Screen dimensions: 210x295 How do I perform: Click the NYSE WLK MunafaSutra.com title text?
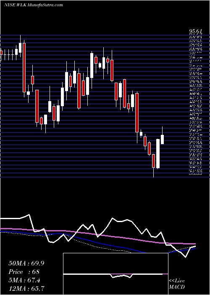pyautogui.click(x=33, y=5)
